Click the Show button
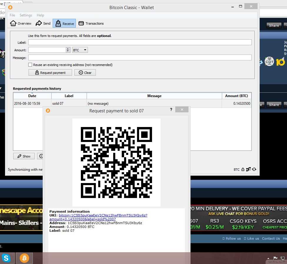The width and height of the screenshot is (287, 264). 24,156
